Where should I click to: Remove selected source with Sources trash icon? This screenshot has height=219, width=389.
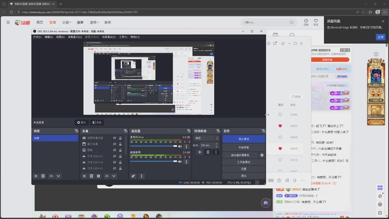(x=91, y=176)
